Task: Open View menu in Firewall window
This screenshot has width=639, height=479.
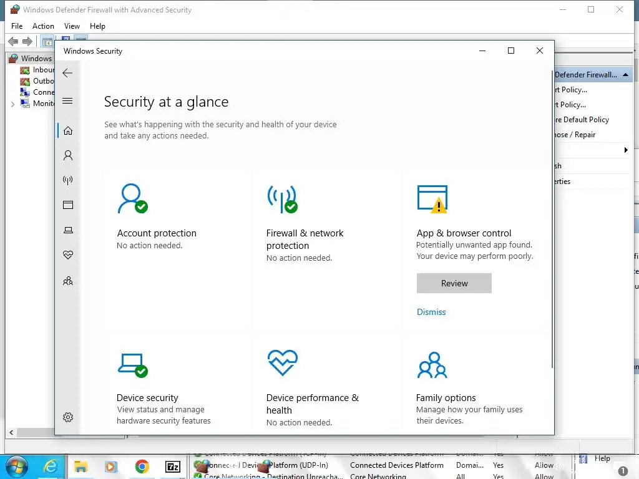Action: click(x=72, y=26)
